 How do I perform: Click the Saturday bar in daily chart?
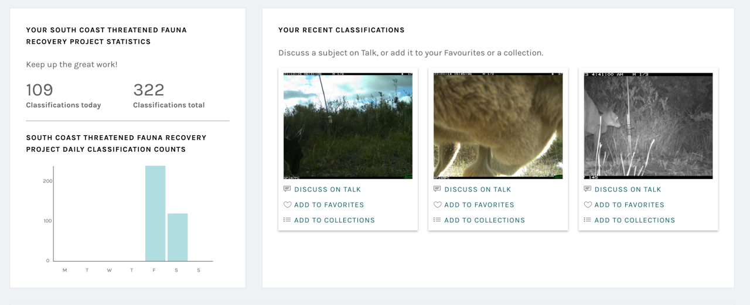[x=178, y=237]
